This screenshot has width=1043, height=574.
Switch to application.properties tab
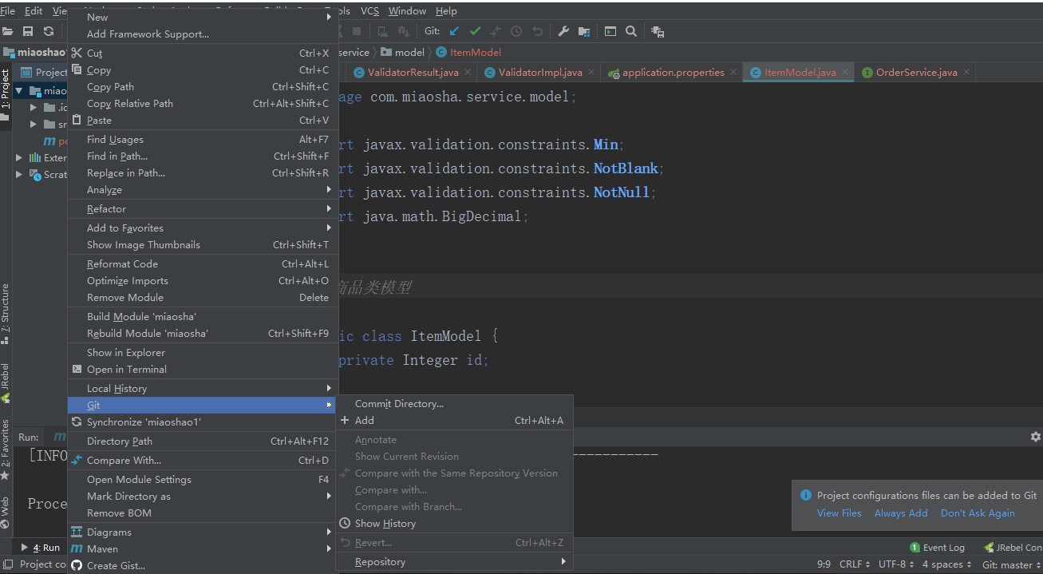pos(674,72)
